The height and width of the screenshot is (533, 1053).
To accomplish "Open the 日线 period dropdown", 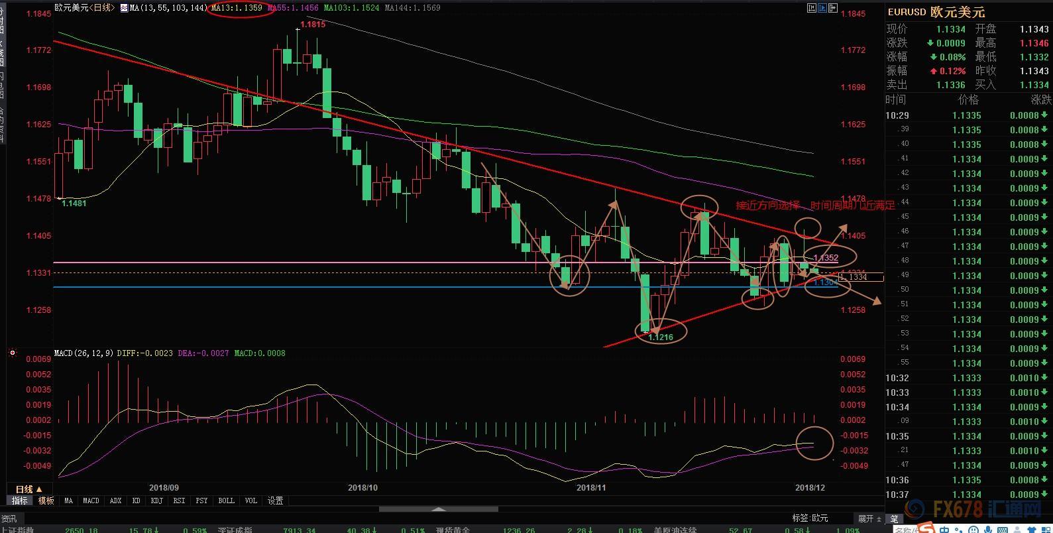I will pos(28,489).
